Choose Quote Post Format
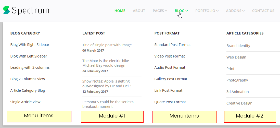The height and width of the screenshot is (128, 280). (x=170, y=102)
